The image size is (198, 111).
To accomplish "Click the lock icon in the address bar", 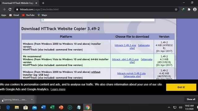I will click(x=17, y=10).
